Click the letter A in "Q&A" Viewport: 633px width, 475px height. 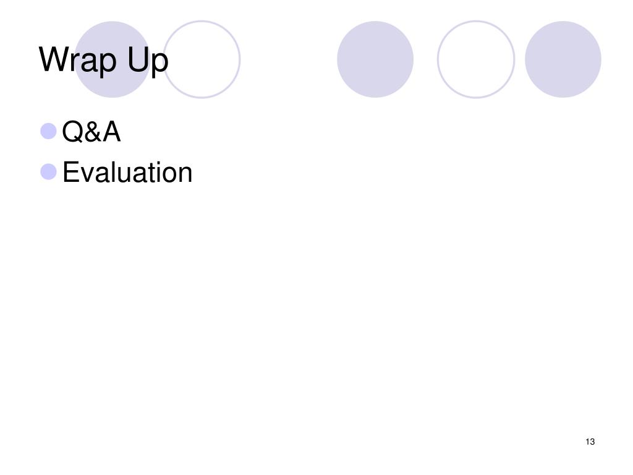point(111,132)
